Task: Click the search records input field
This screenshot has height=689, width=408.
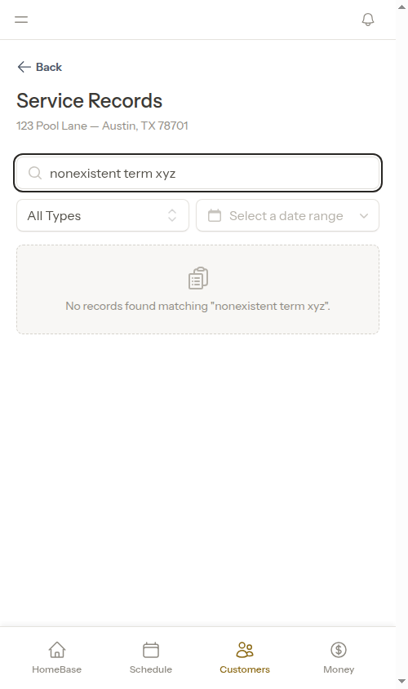Action: (197, 173)
